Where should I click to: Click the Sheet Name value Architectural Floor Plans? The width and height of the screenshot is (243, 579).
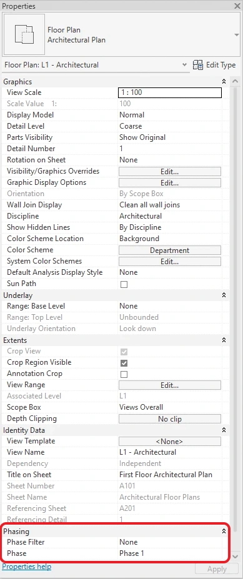[159, 497]
